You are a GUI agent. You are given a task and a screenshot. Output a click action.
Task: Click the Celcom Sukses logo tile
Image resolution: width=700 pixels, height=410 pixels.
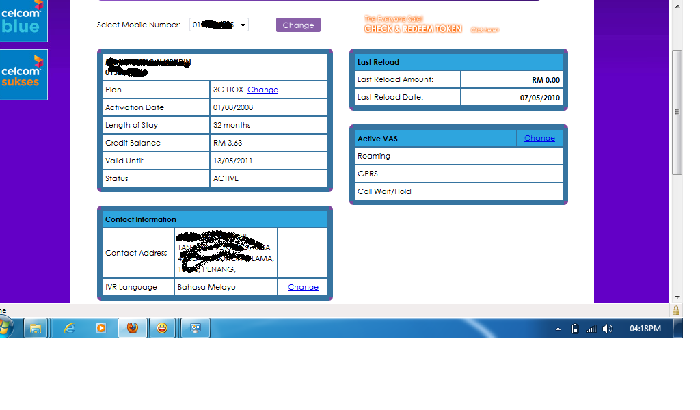click(x=23, y=74)
